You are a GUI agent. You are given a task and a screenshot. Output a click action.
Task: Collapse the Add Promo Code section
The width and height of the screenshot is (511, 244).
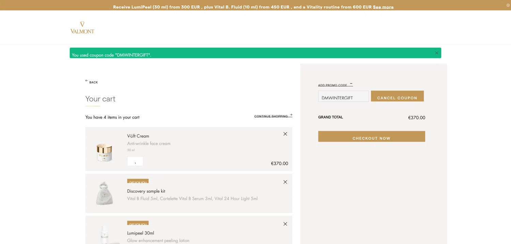click(x=335, y=85)
